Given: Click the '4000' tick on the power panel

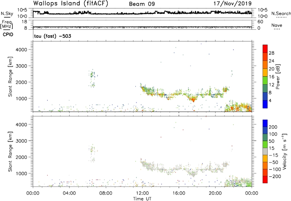Looking at the screenshot, I should pos(21,50).
